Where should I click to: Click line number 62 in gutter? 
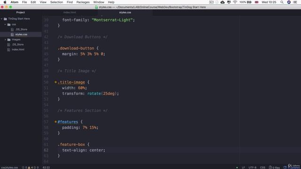[46, 150]
